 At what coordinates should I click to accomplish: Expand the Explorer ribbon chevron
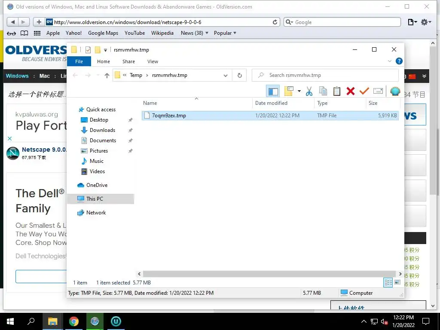pos(389,61)
